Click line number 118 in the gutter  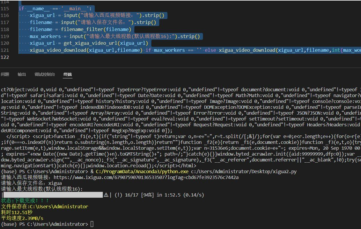pyautogui.click(x=5, y=30)
